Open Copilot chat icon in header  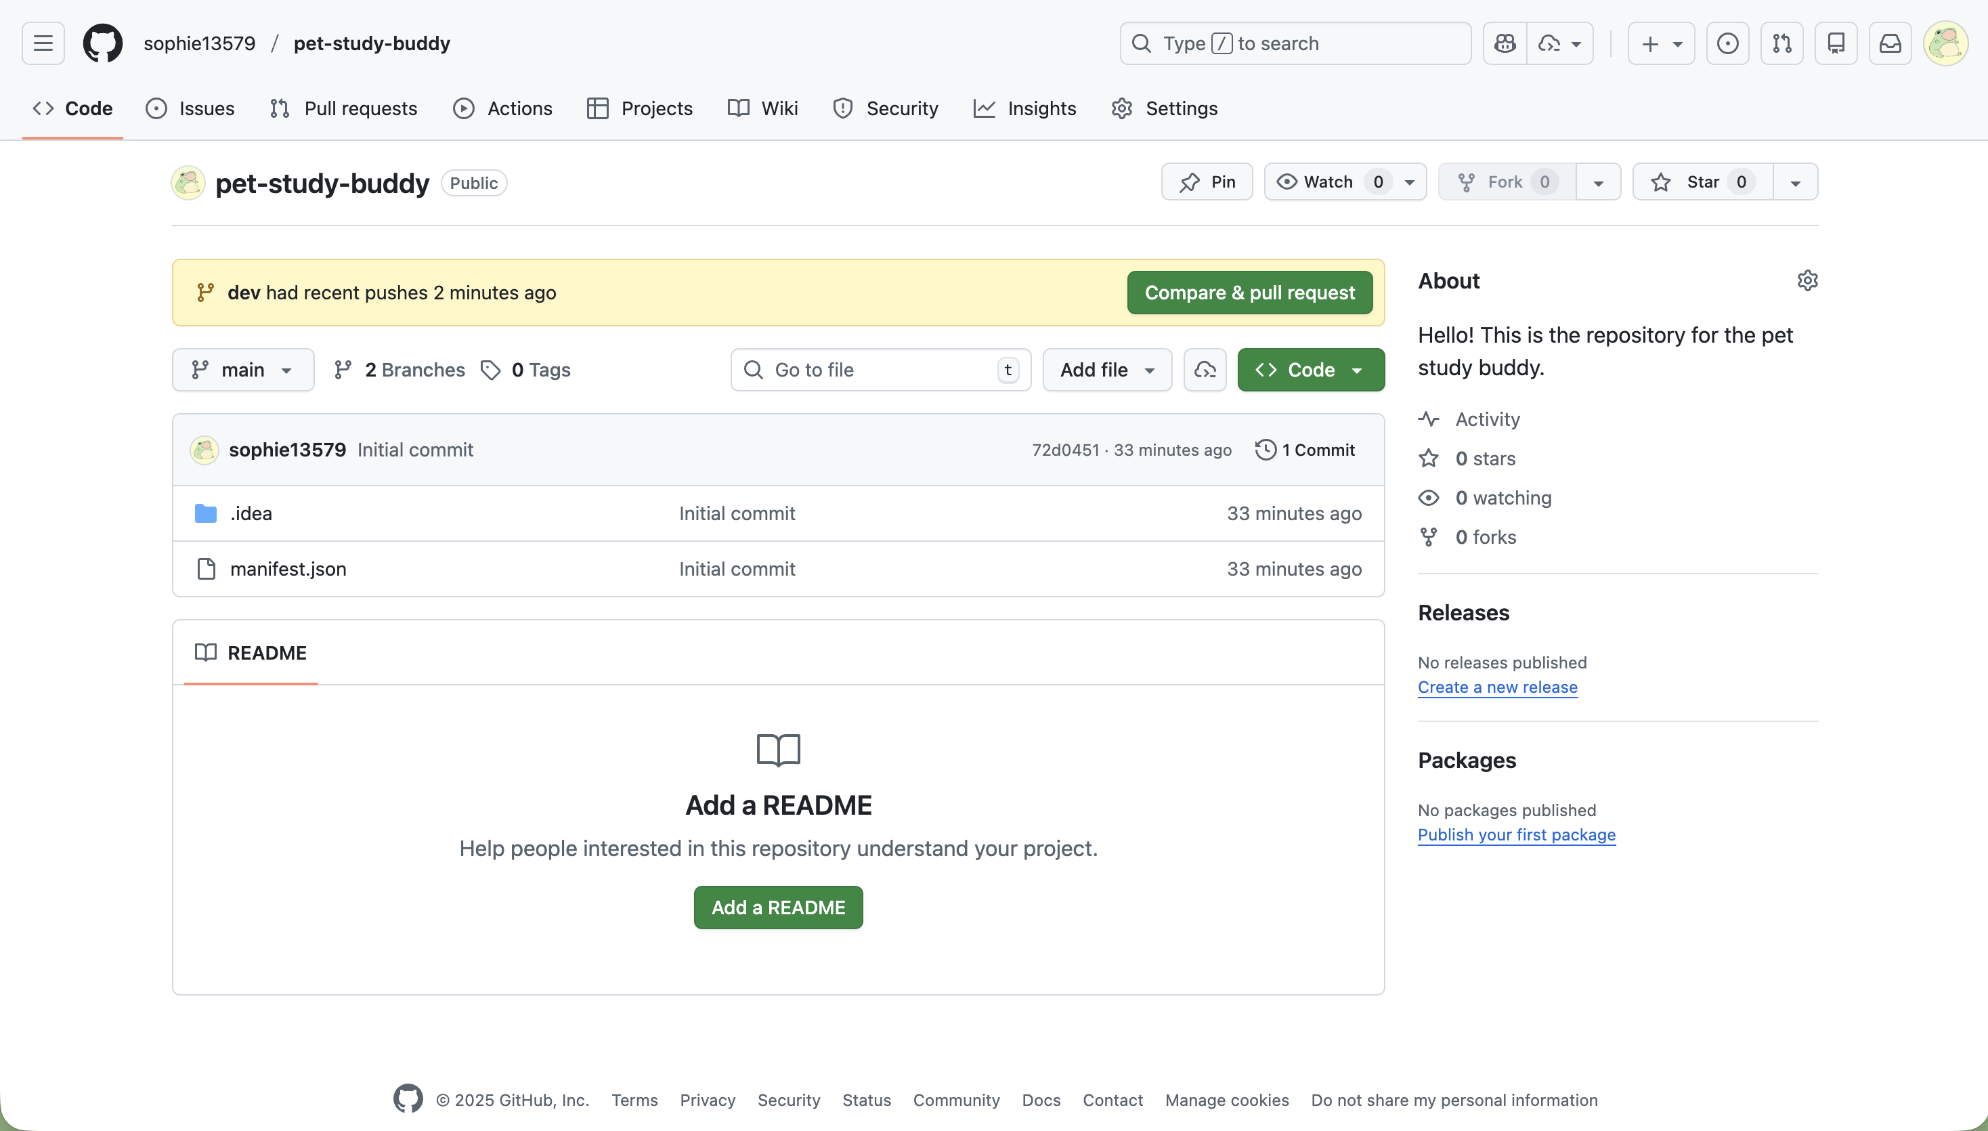point(1505,43)
